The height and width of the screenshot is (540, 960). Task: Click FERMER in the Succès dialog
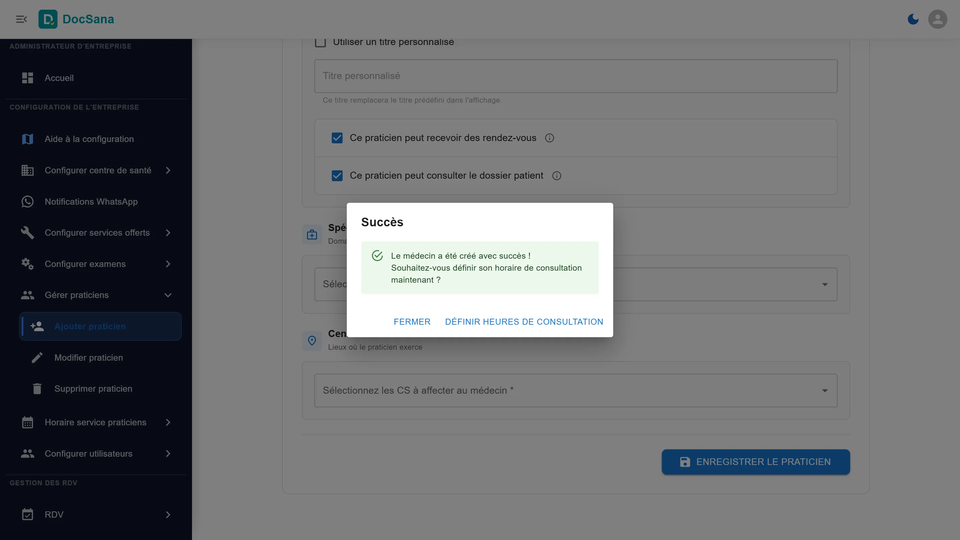coord(412,322)
